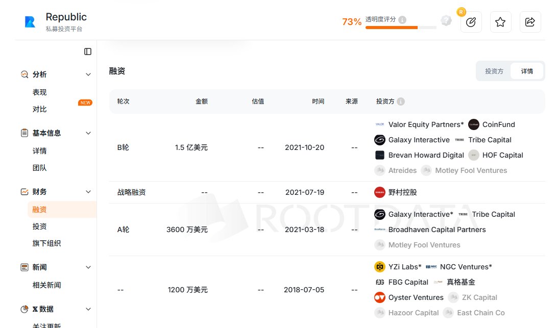Click the 1200 万美元 amount cell
The width and height of the screenshot is (557, 328).
187,290
